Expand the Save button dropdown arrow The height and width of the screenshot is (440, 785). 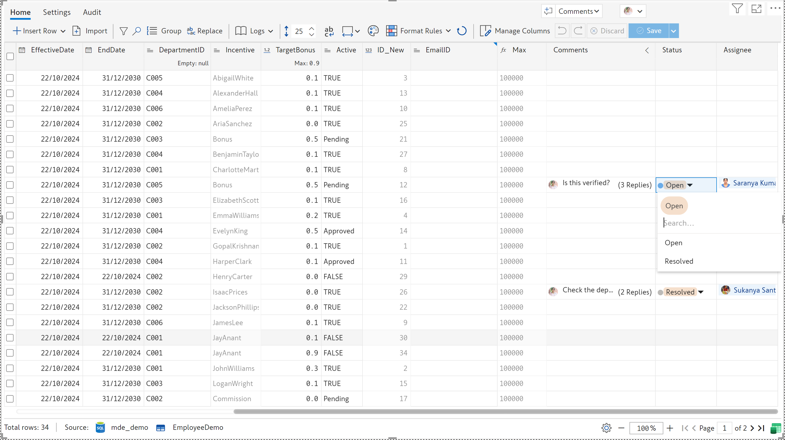click(674, 31)
